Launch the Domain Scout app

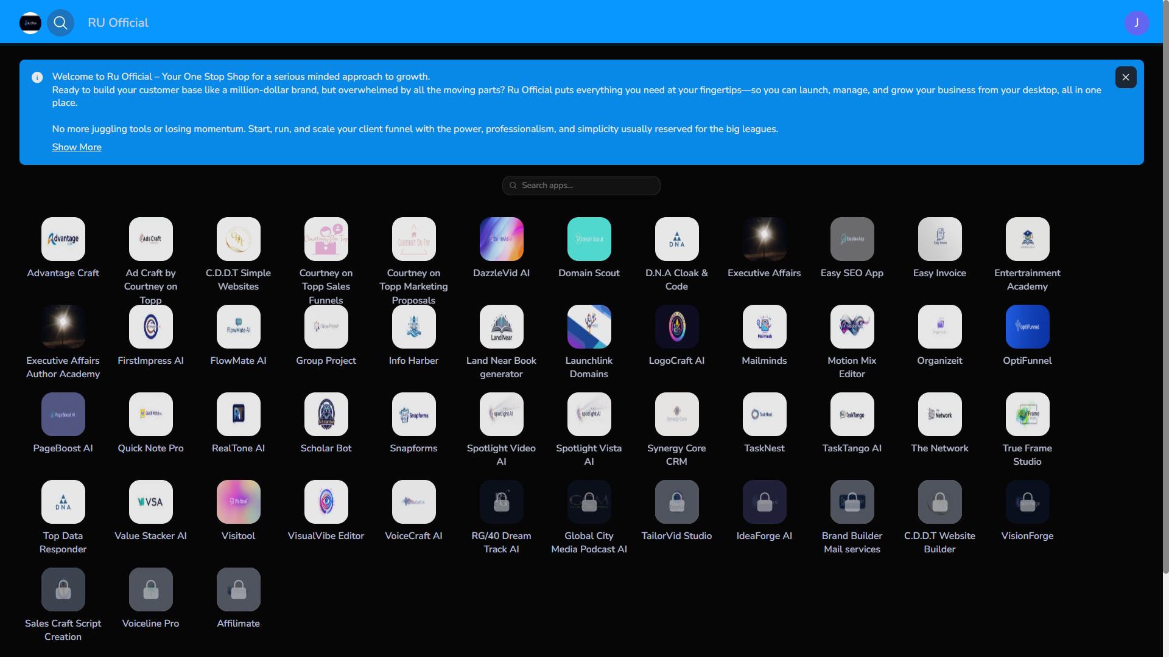589,239
